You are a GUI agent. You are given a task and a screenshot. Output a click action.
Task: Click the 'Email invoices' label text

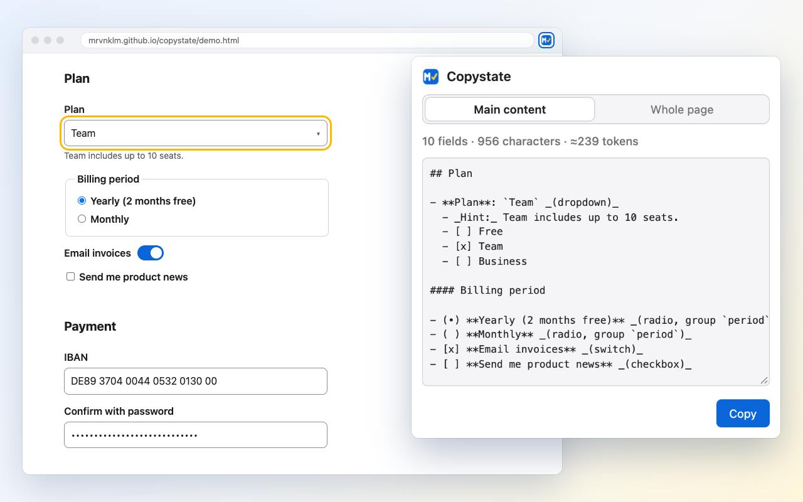click(97, 253)
